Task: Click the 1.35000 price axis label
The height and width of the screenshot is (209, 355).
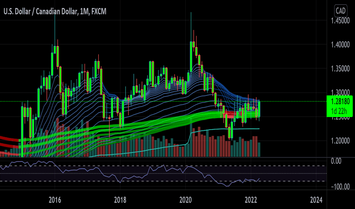Action: point(340,69)
